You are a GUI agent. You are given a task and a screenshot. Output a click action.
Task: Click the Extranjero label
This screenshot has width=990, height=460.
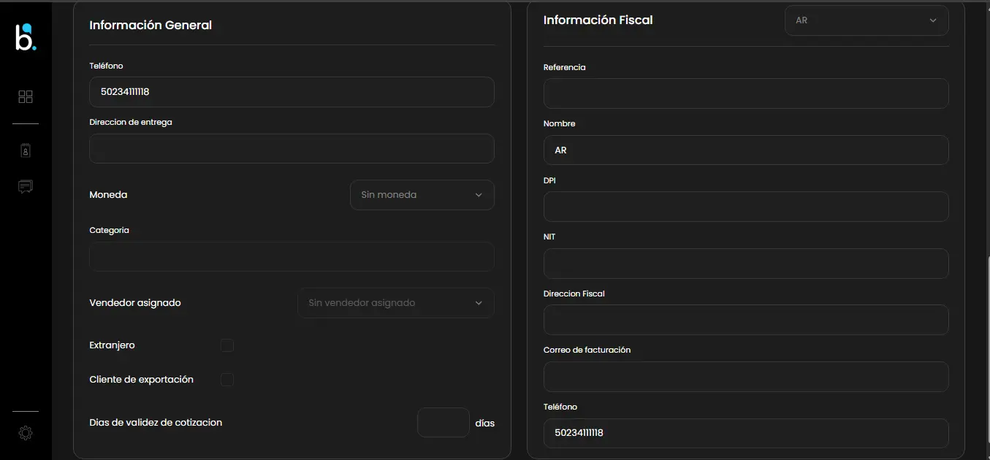click(112, 345)
